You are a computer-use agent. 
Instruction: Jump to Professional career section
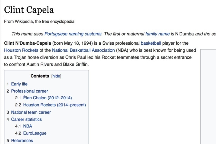point(29,91)
